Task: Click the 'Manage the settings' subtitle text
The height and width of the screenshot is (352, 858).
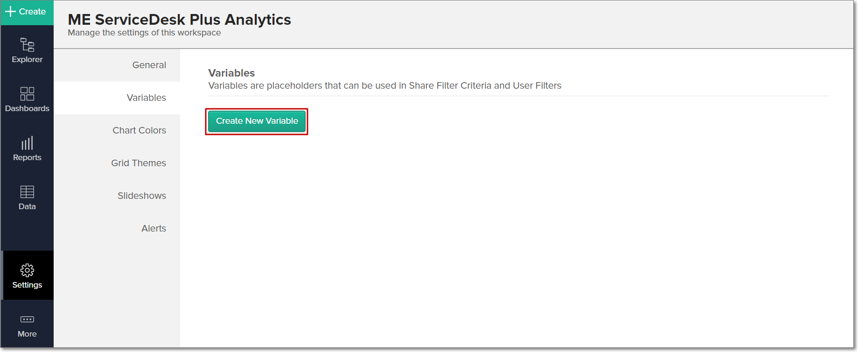Action: pos(144,33)
